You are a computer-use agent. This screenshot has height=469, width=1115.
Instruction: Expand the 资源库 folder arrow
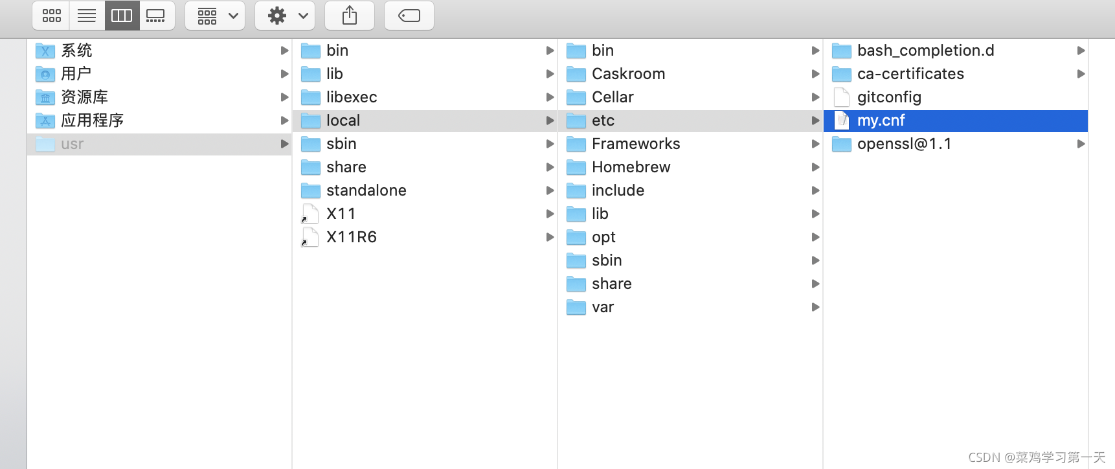[x=284, y=97]
